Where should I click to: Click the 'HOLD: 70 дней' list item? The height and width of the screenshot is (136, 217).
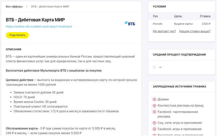pos(24,97)
